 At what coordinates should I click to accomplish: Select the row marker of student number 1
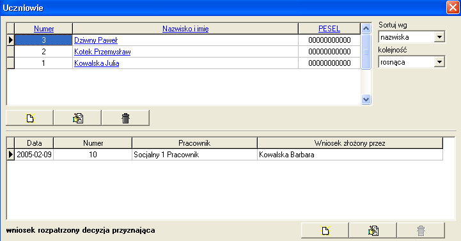[11, 63]
